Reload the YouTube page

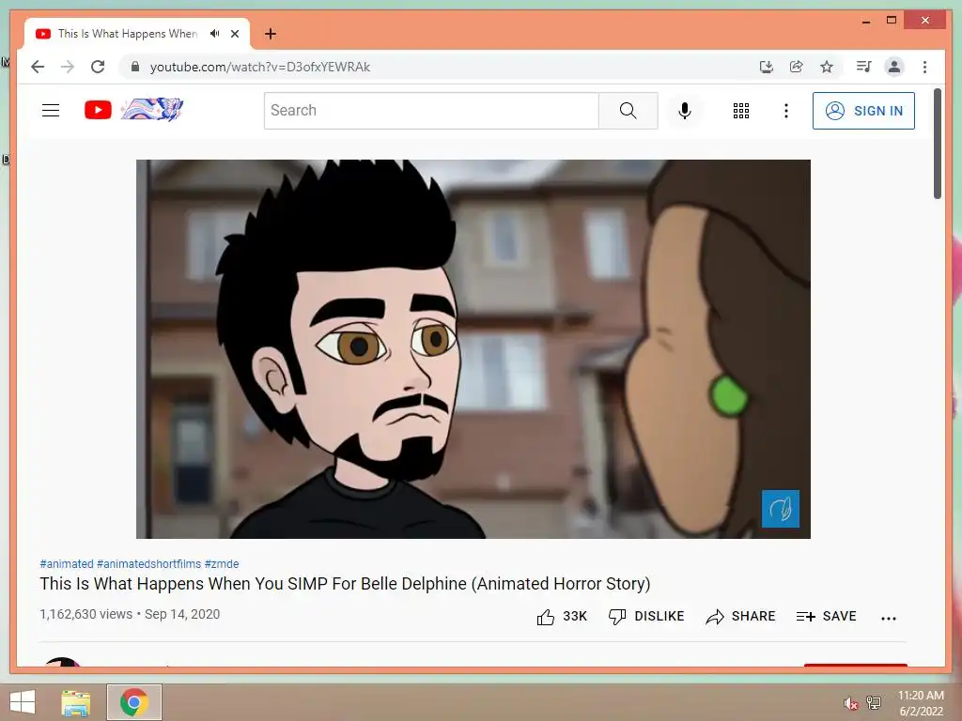tap(98, 67)
